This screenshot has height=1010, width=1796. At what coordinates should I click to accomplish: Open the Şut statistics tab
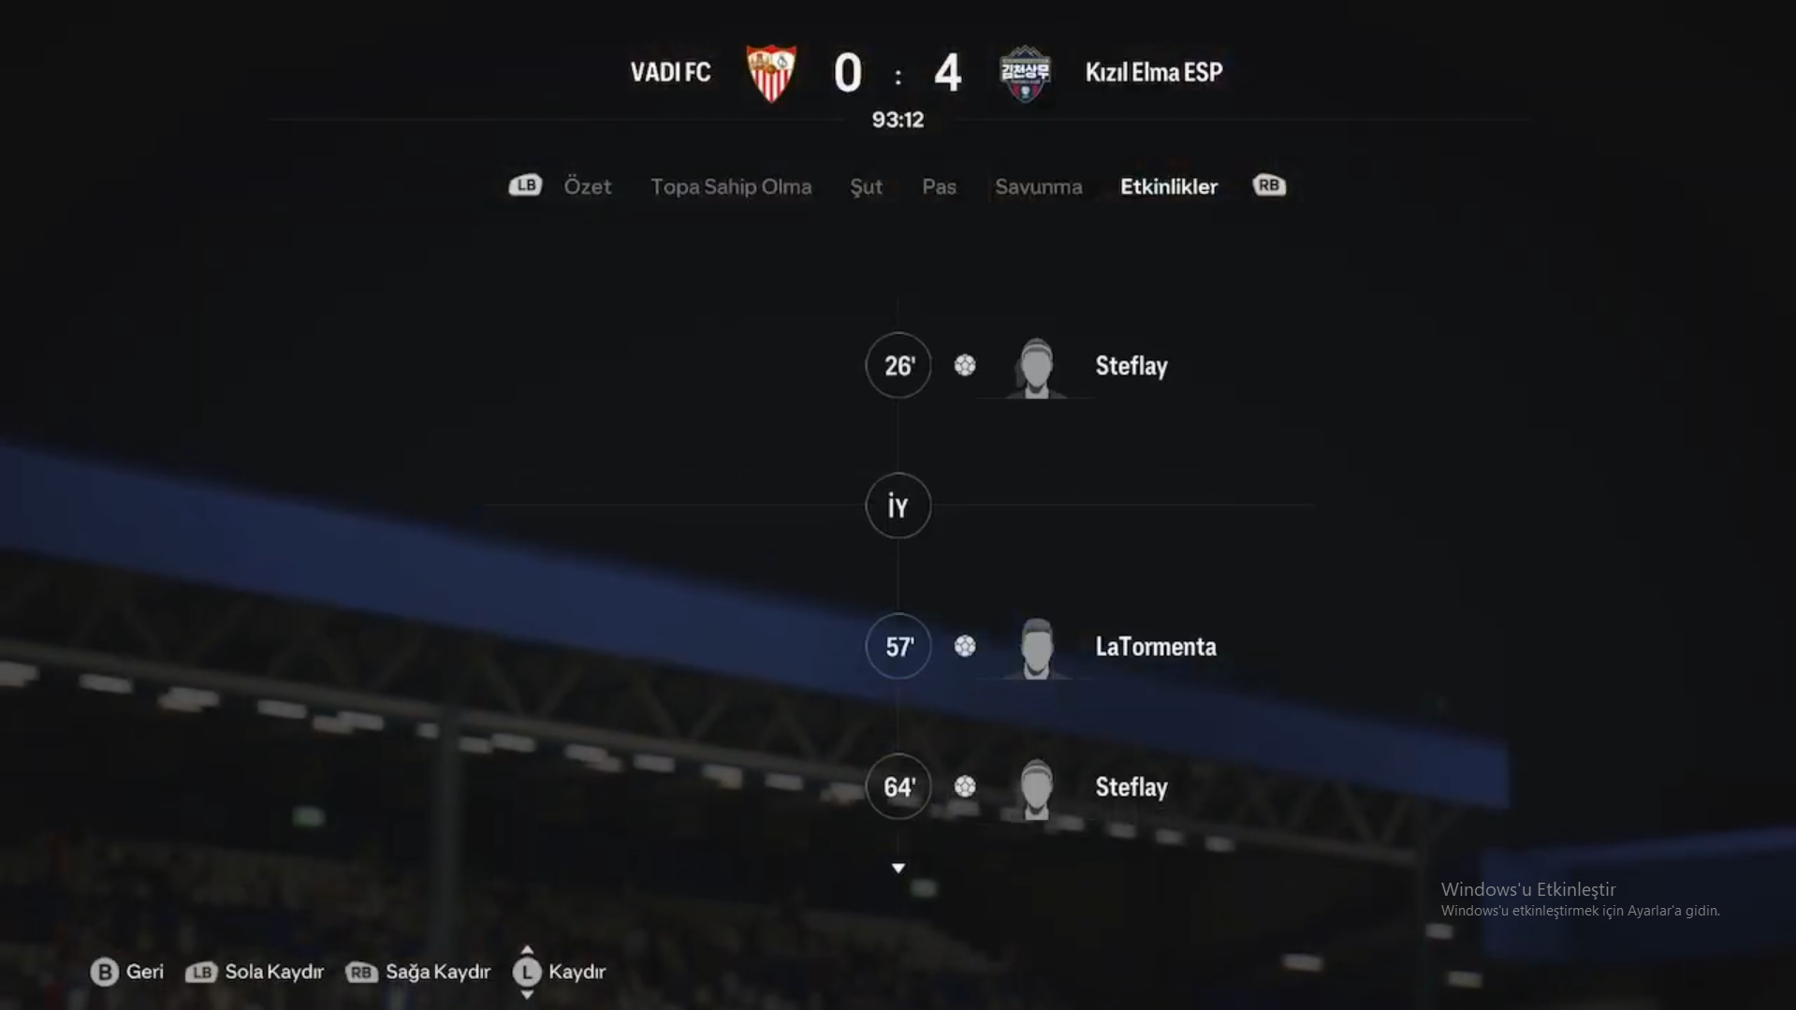866,186
